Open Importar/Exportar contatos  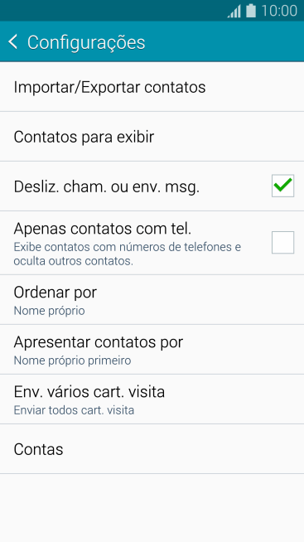click(152, 87)
